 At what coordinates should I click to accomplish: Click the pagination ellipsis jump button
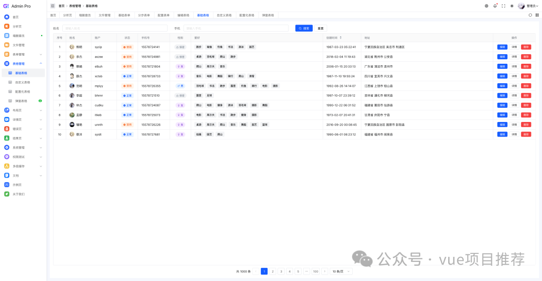(x=307, y=271)
